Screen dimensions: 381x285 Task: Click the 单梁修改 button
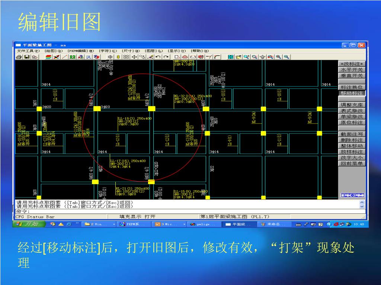click(x=352, y=116)
